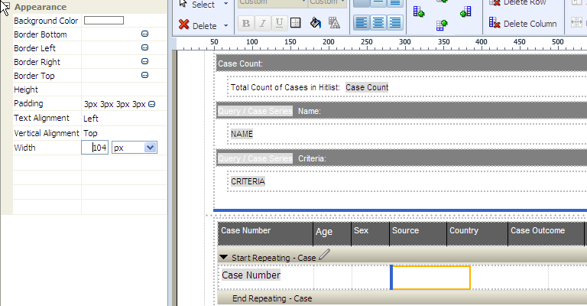Insert column to the left icon
Image resolution: width=587 pixels, height=306 pixels.
point(419,11)
